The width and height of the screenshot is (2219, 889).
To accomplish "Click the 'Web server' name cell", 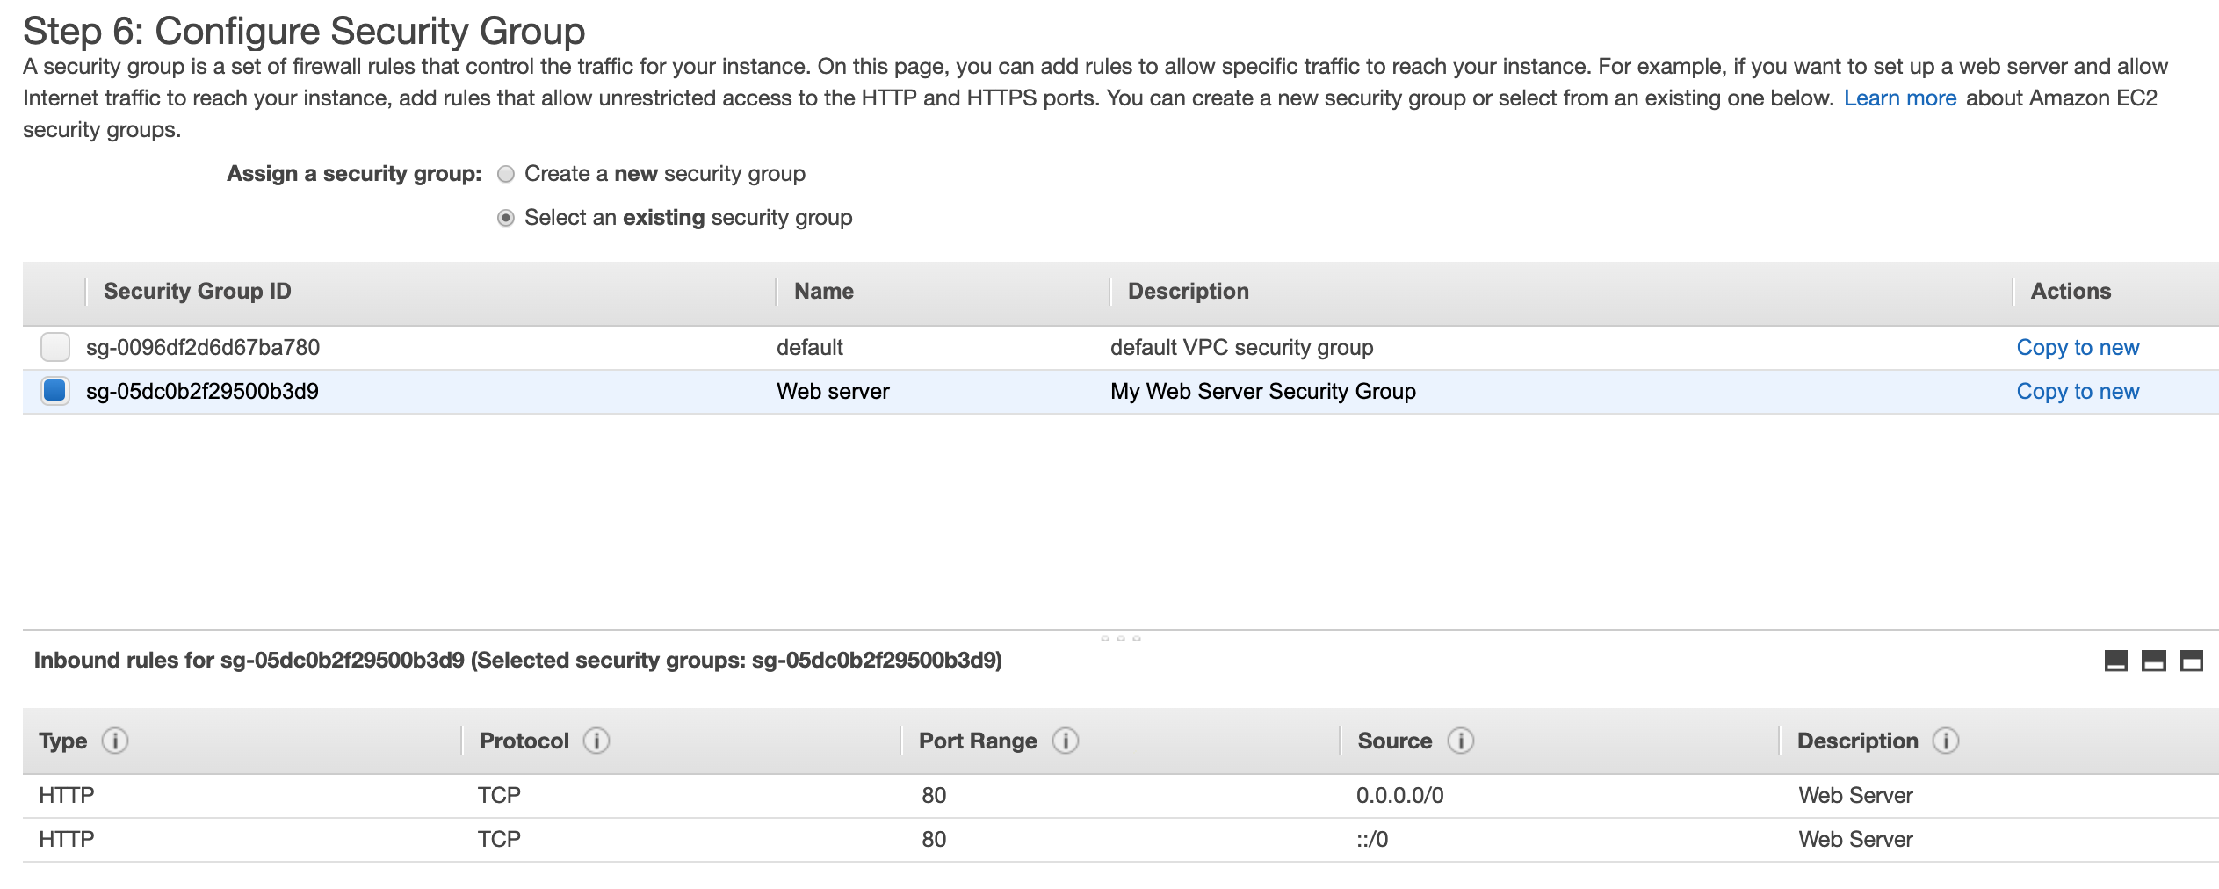I will [833, 391].
